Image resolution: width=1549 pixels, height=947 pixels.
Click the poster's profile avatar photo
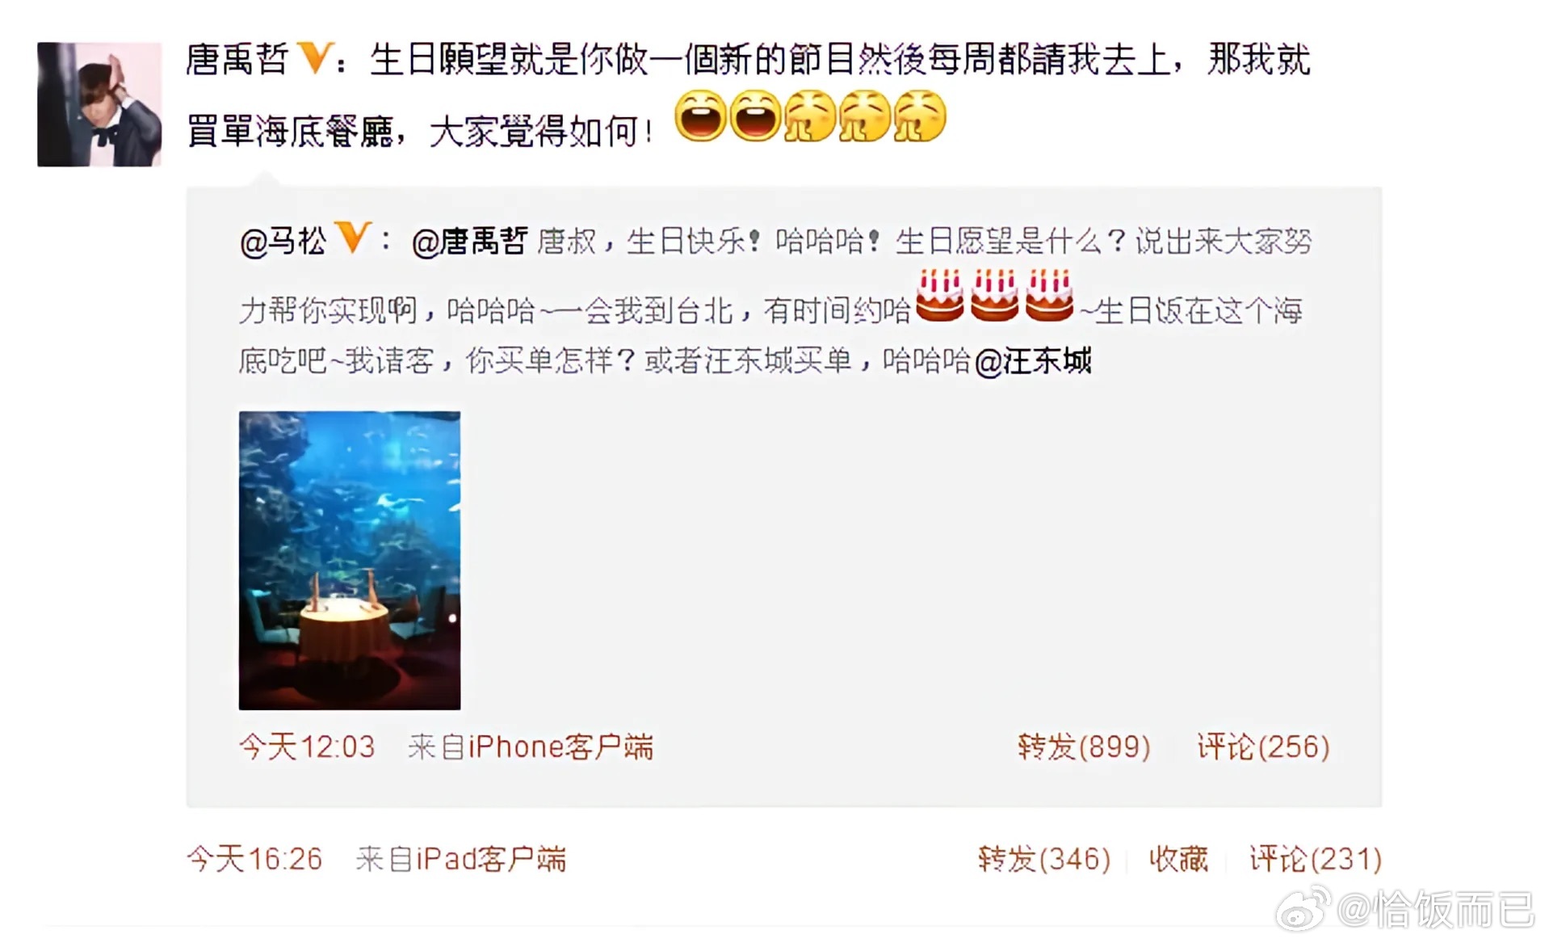pos(99,104)
